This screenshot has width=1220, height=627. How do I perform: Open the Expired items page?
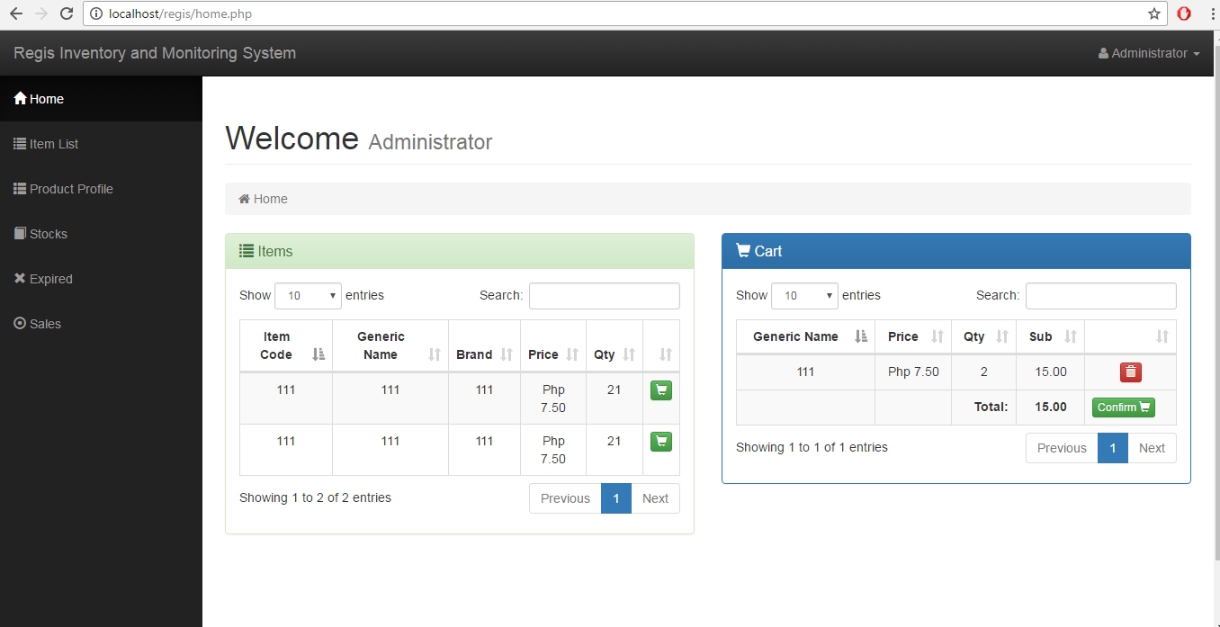pyautogui.click(x=101, y=279)
